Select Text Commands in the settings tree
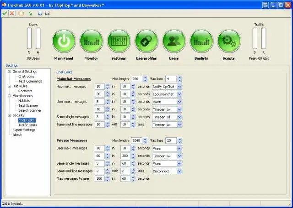The width and height of the screenshot is (293, 208). click(30, 81)
